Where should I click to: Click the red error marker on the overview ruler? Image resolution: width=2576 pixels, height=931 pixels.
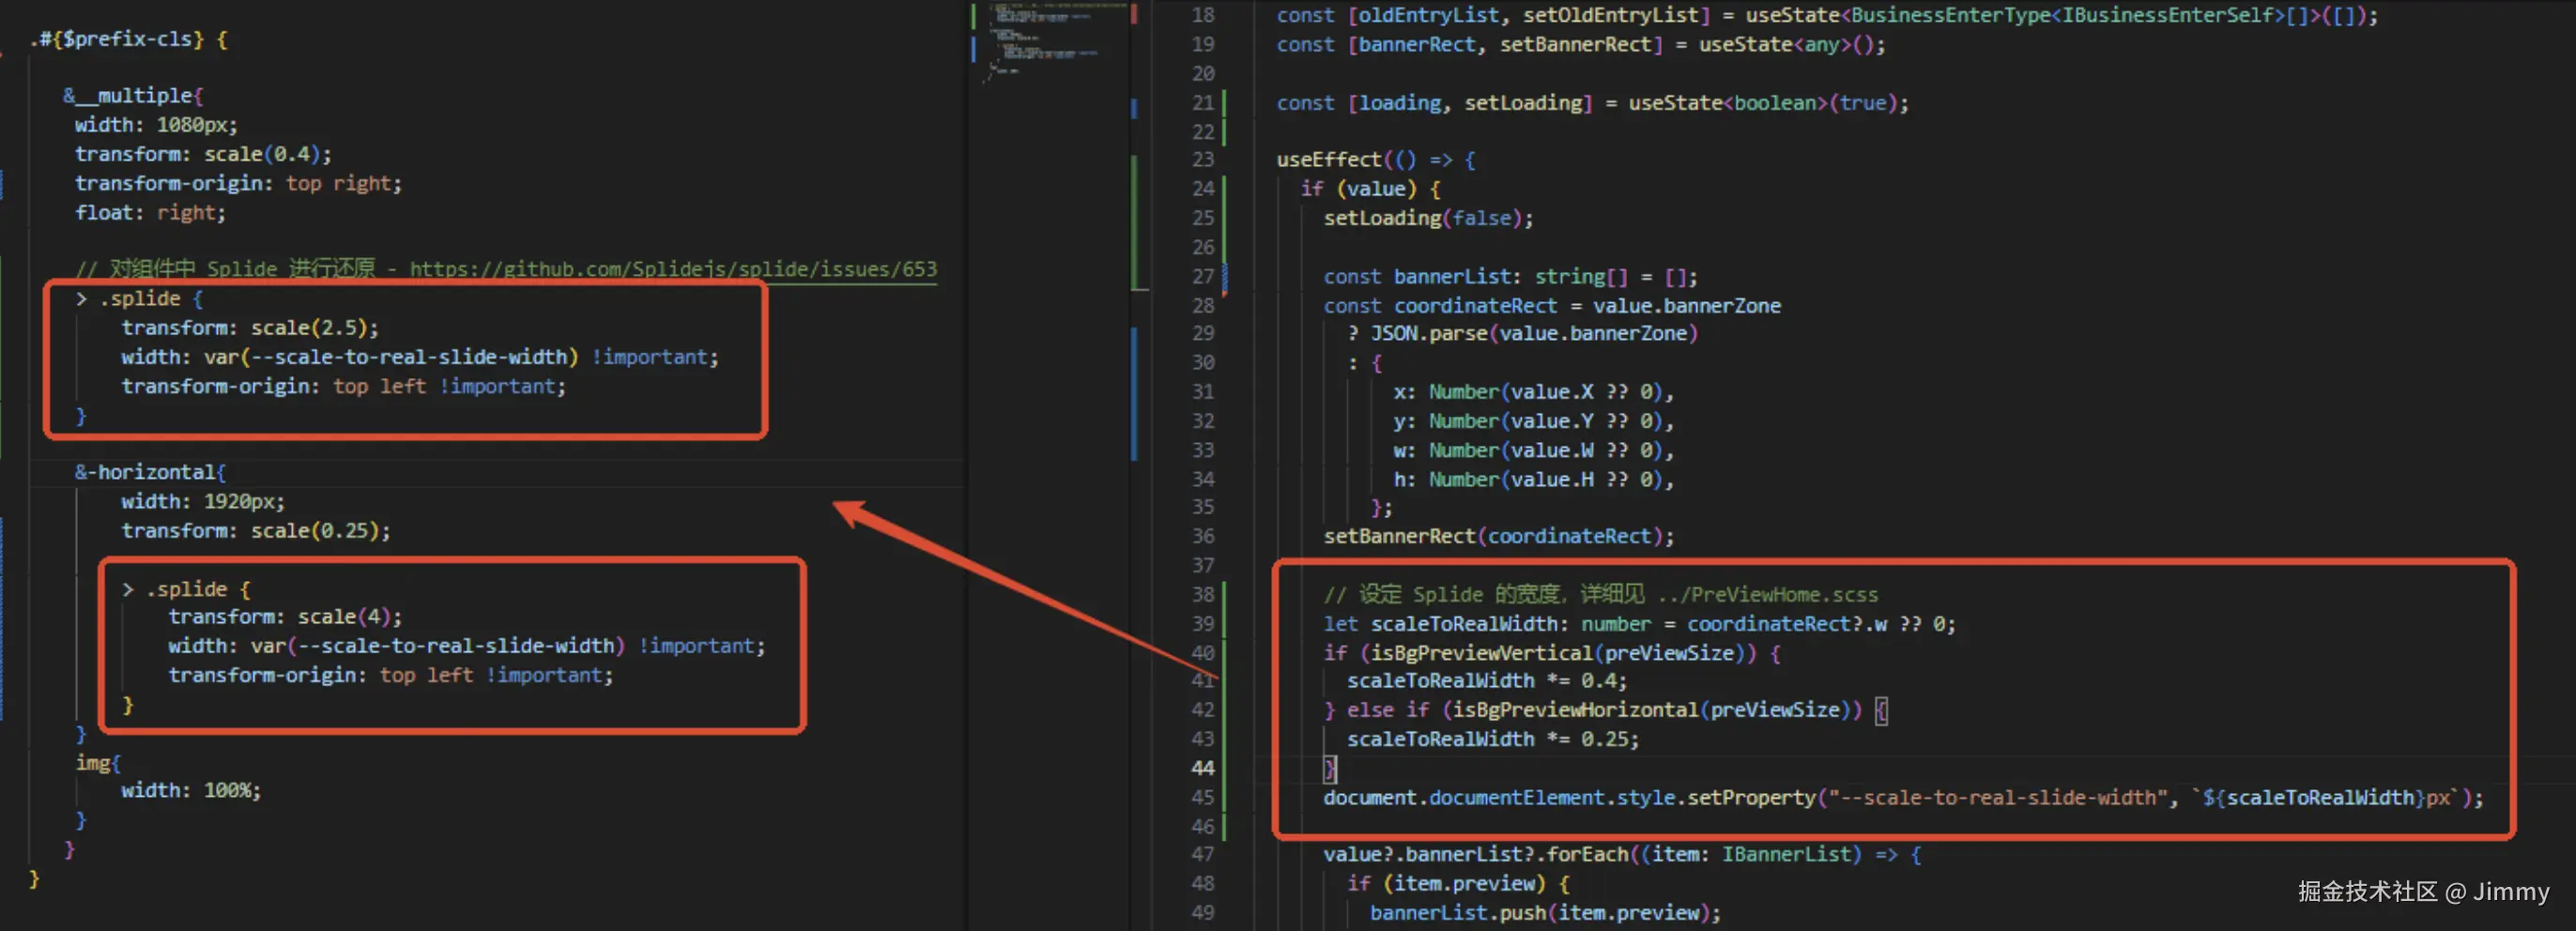pos(1136,12)
